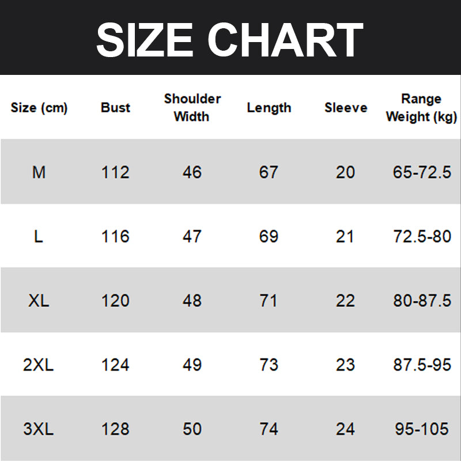Select the Sleeve column header

pyautogui.click(x=346, y=108)
